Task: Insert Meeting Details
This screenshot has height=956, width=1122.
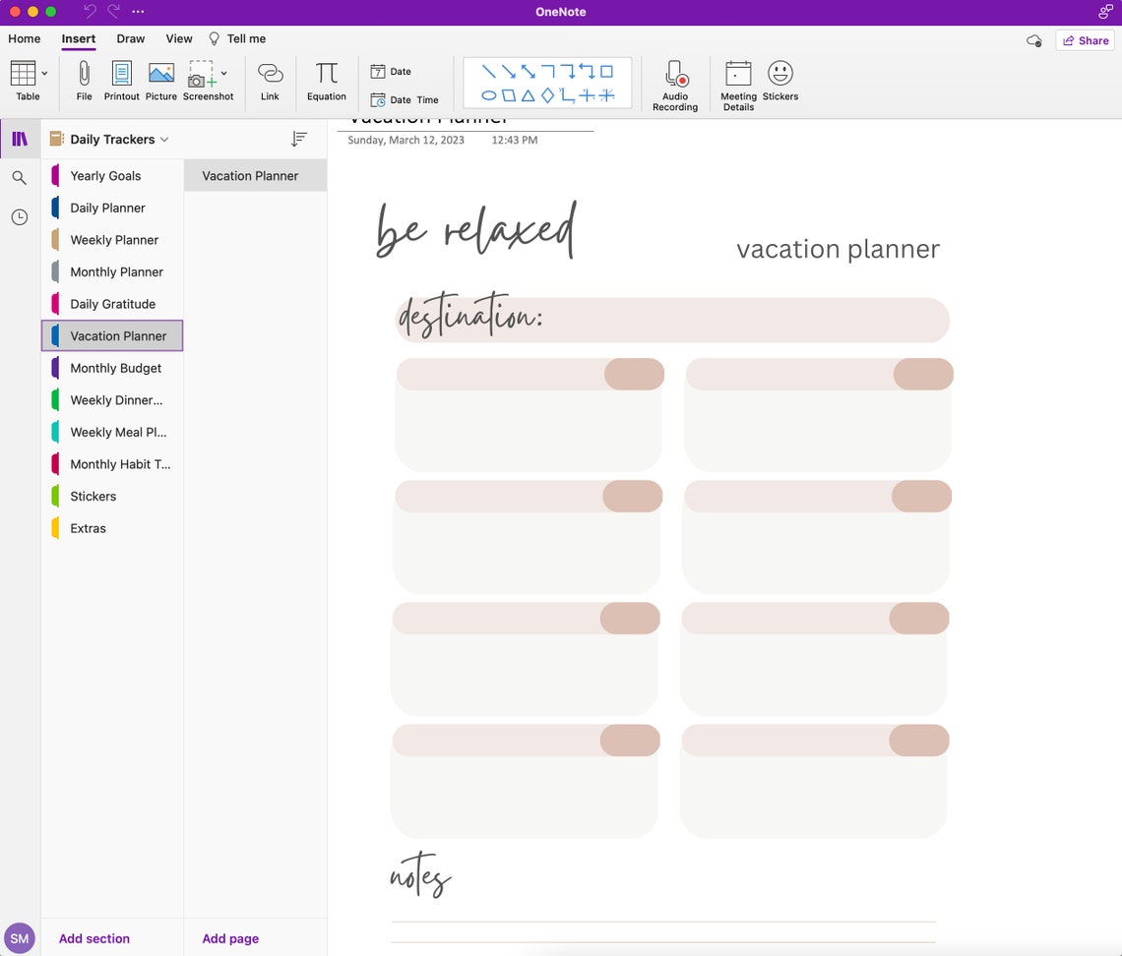Action: [738, 83]
